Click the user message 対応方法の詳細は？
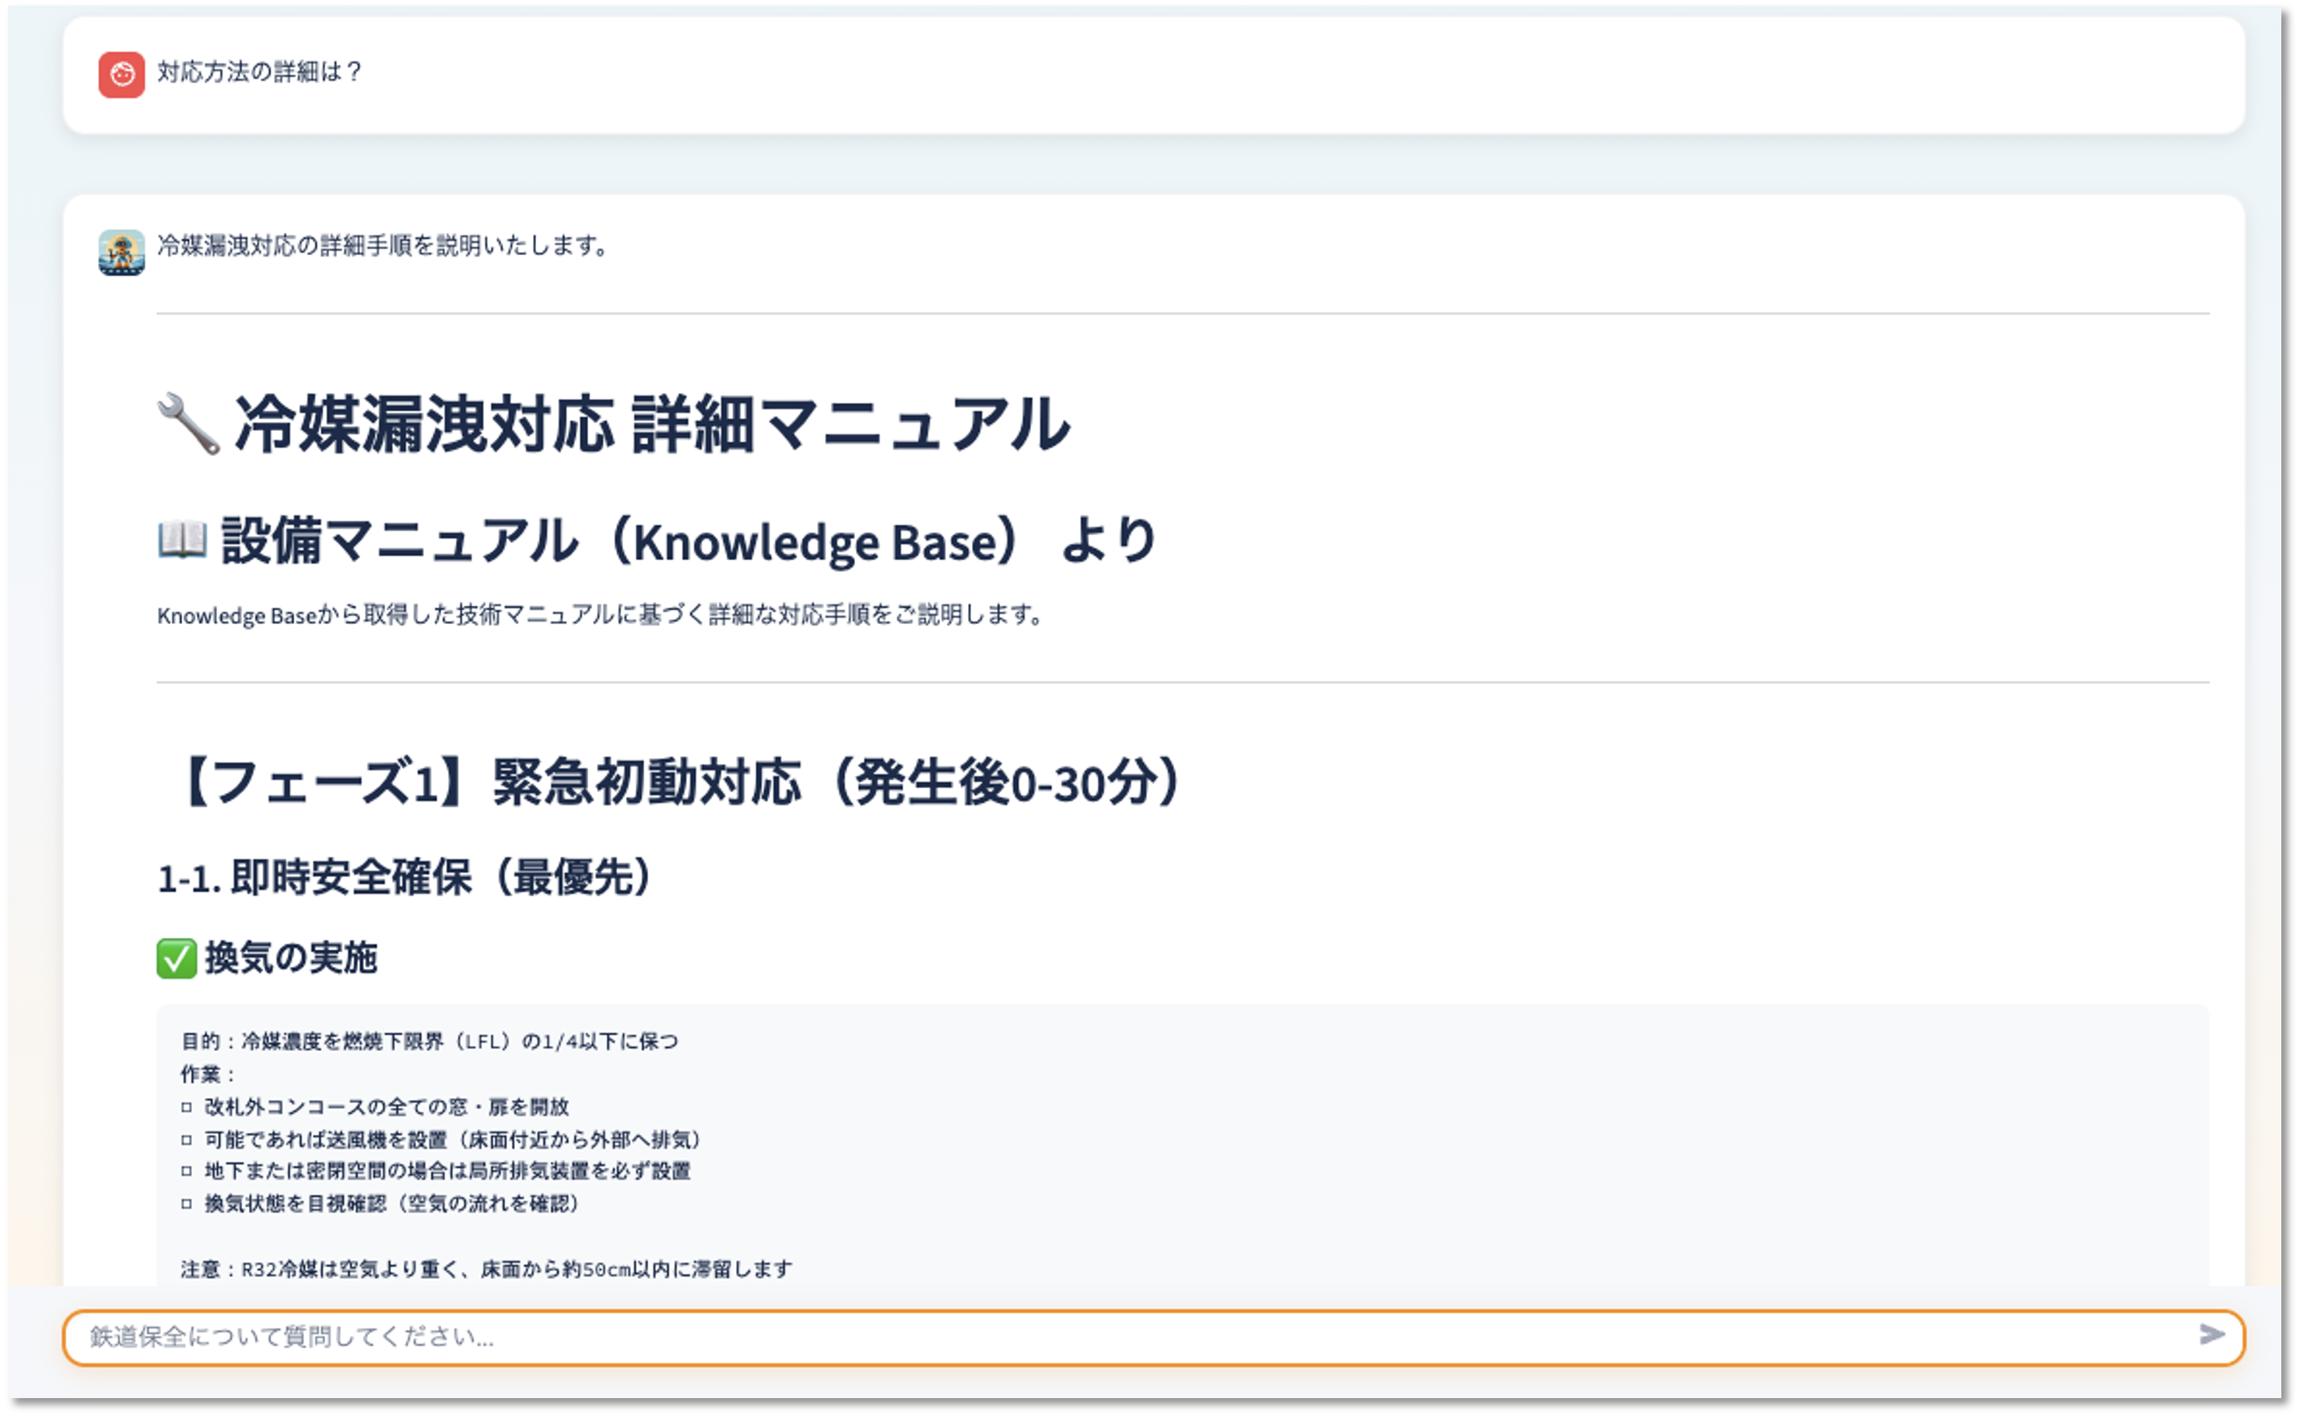This screenshot has height=1416, width=2300. click(259, 72)
